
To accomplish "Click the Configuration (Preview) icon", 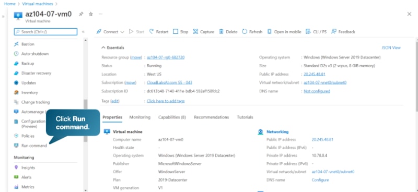I will [x=16, y=122].
